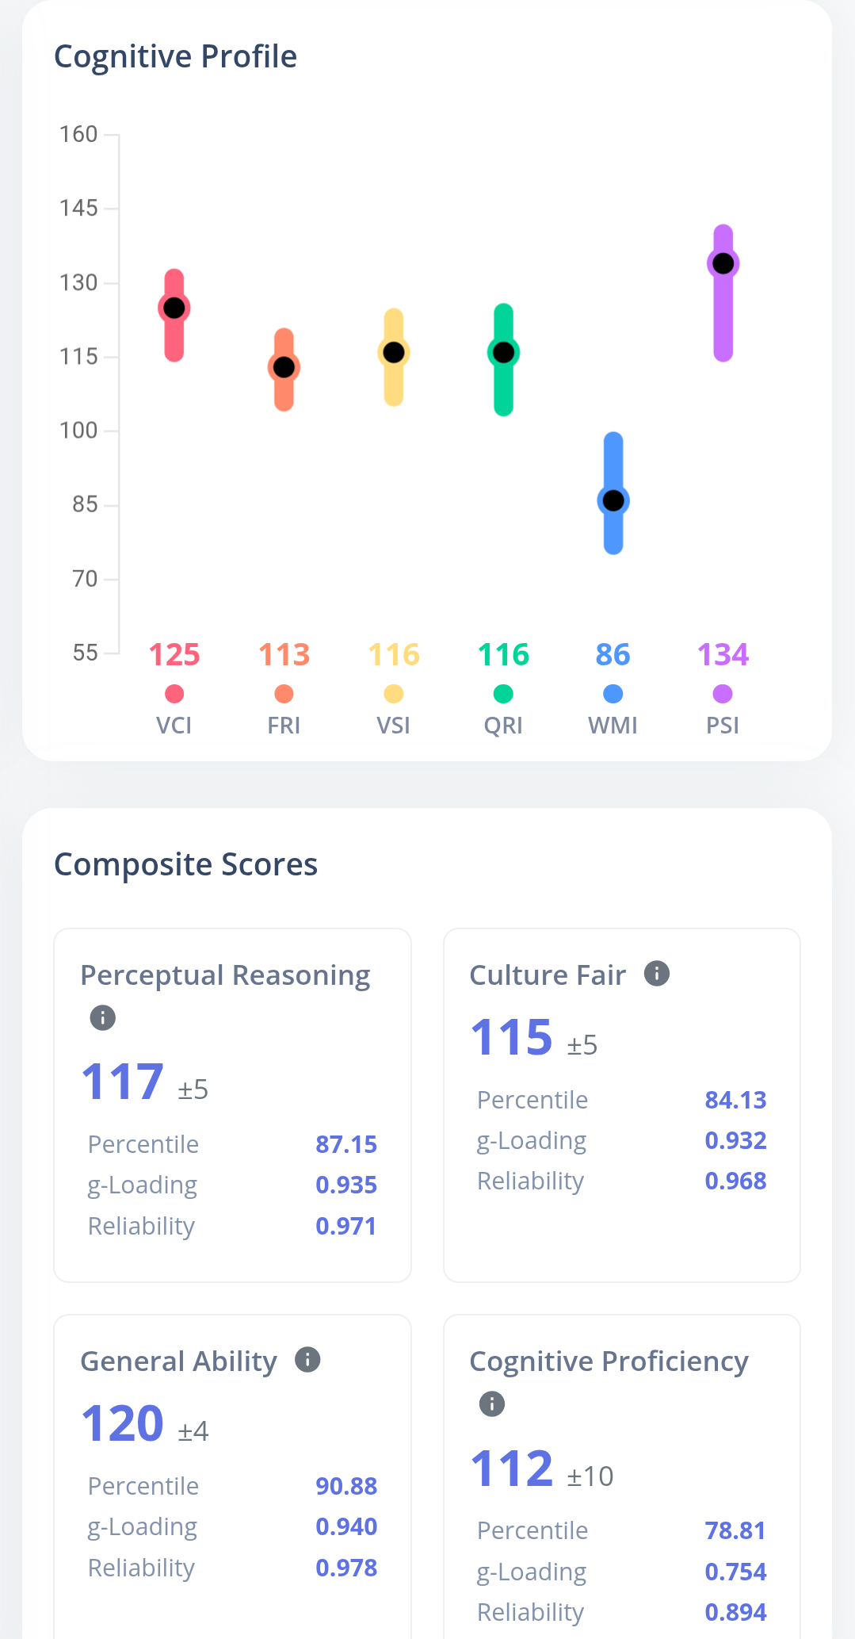
Task: Select the purple PSI legend dot
Action: click(723, 694)
